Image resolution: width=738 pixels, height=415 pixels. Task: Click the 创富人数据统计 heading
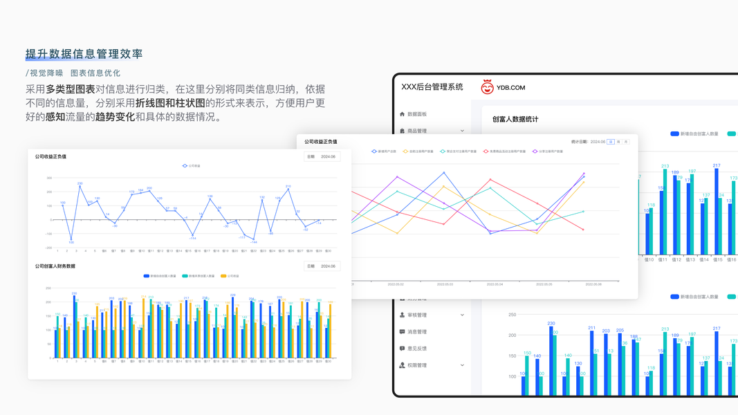tap(515, 119)
